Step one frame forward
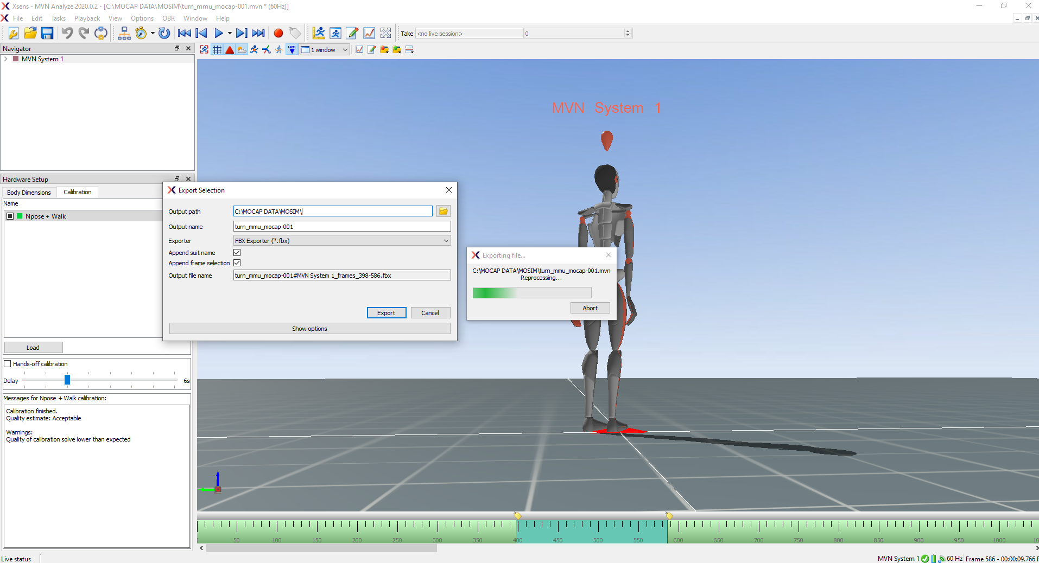Viewport: 1039px width, 563px height. pyautogui.click(x=242, y=33)
